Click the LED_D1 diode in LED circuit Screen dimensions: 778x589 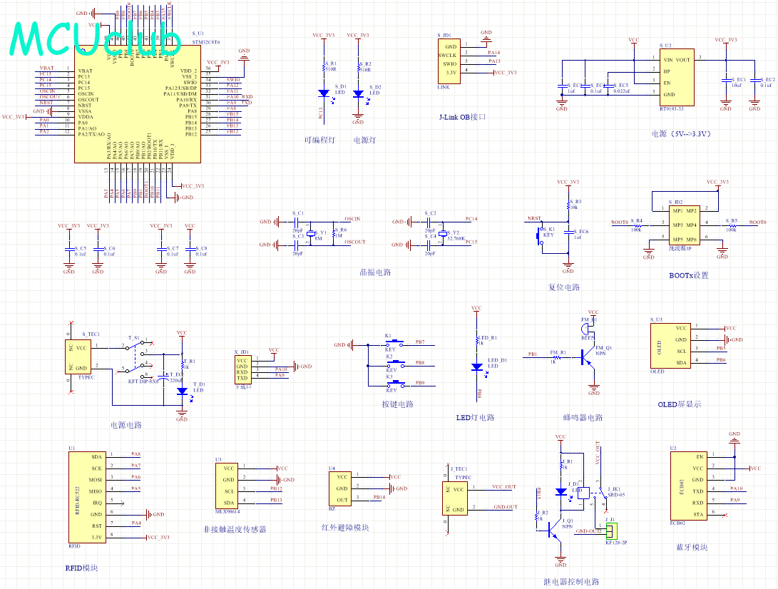[x=477, y=368]
